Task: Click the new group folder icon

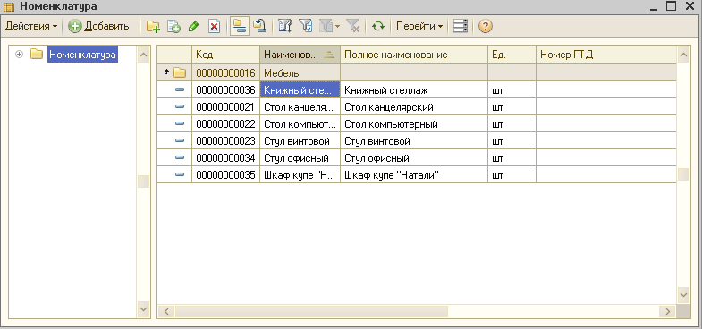Action: pyautogui.click(x=153, y=27)
